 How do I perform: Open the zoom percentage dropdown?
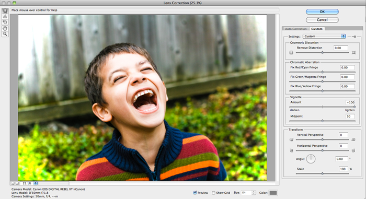(36, 183)
